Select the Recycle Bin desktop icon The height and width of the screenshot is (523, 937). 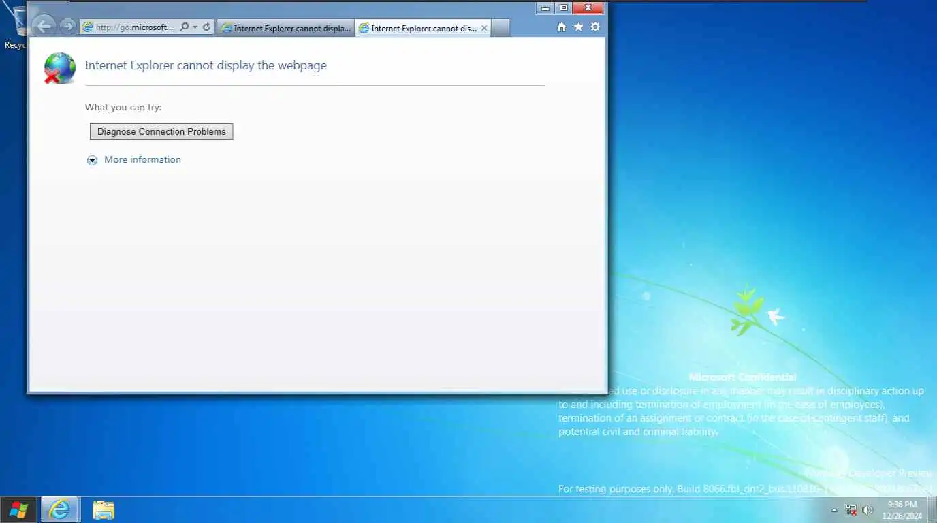(x=14, y=27)
